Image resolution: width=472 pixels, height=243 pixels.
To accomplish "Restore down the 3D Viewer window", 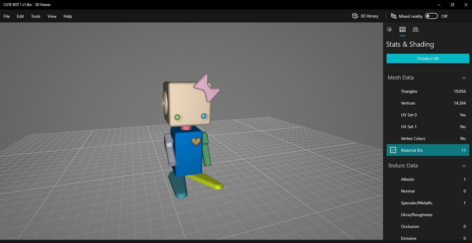I will (x=452, y=5).
